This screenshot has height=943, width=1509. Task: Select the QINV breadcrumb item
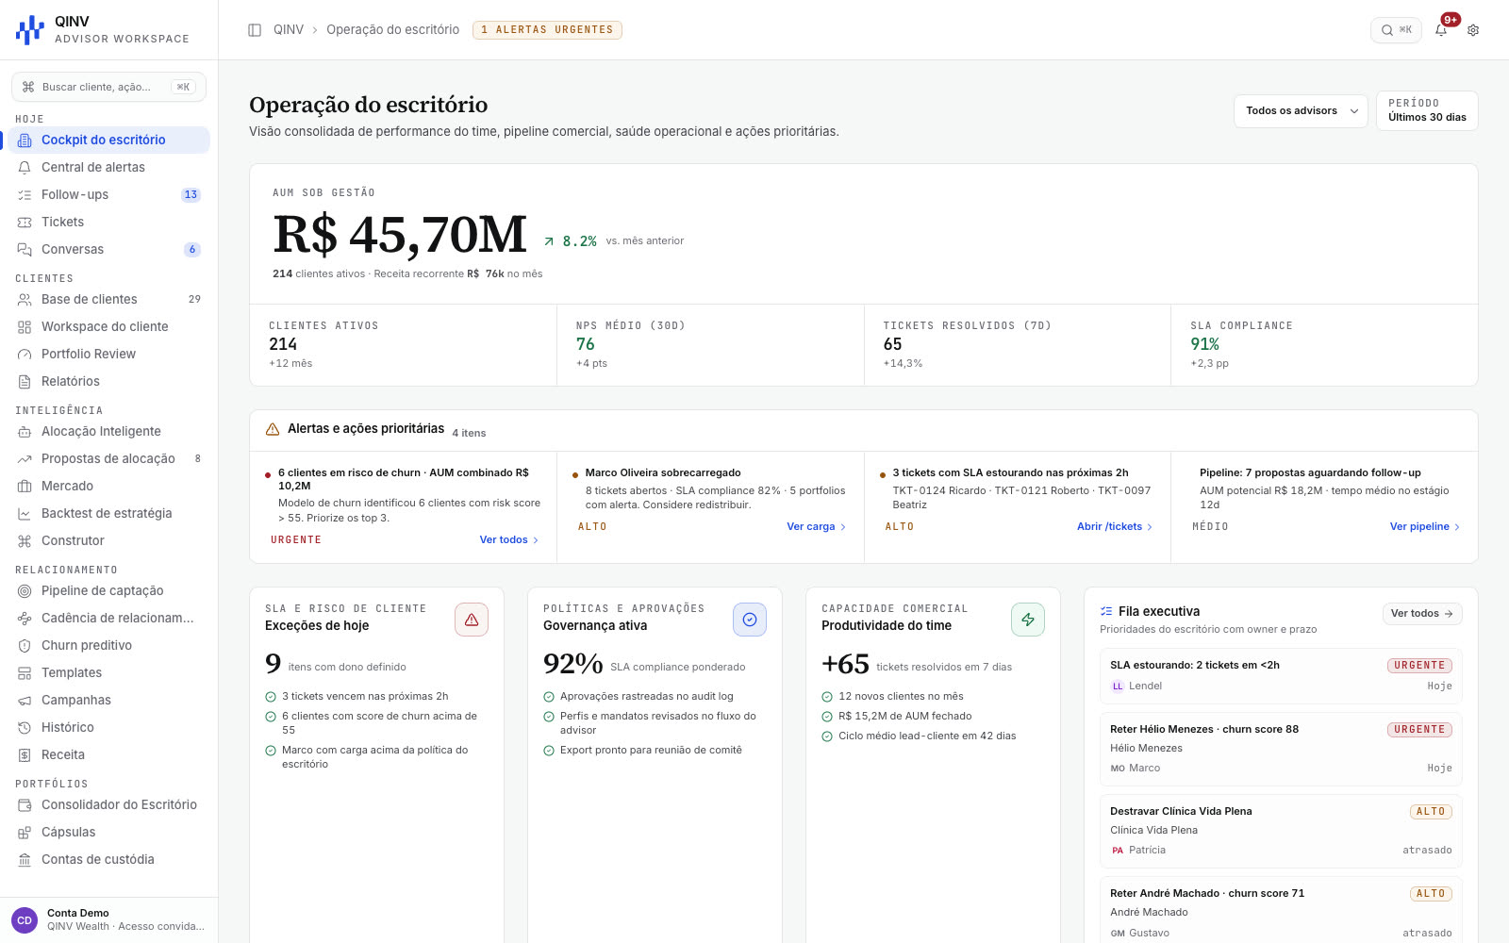(289, 30)
